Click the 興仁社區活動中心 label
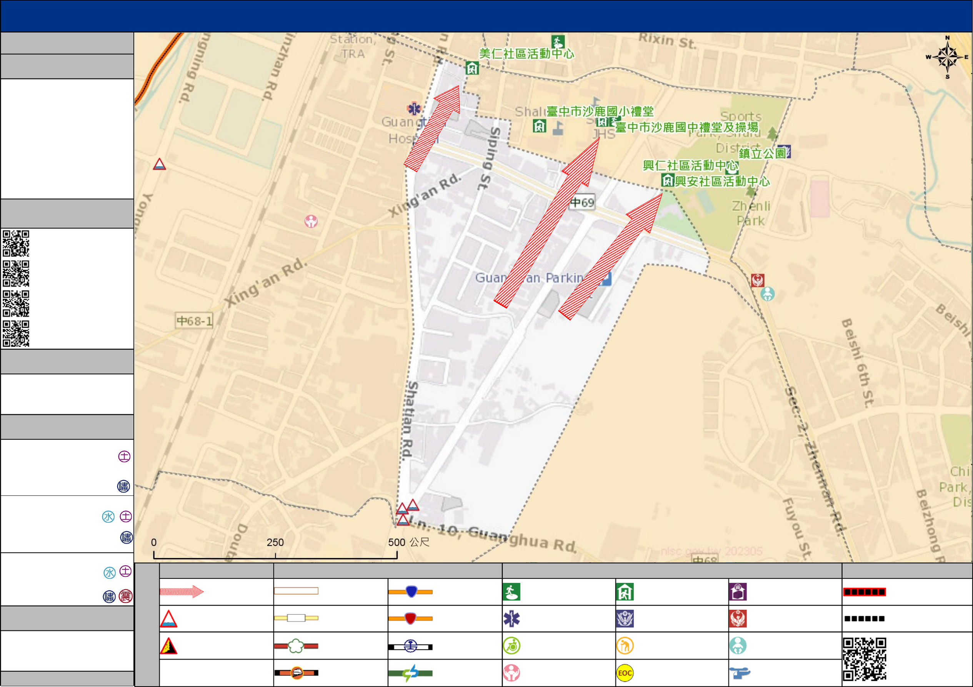 (x=691, y=165)
